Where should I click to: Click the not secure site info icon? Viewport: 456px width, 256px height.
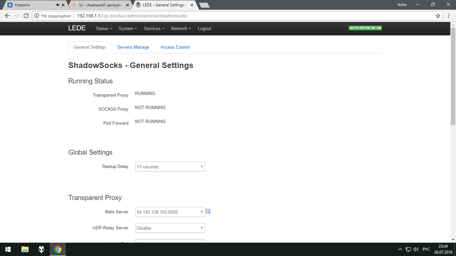(x=37, y=16)
